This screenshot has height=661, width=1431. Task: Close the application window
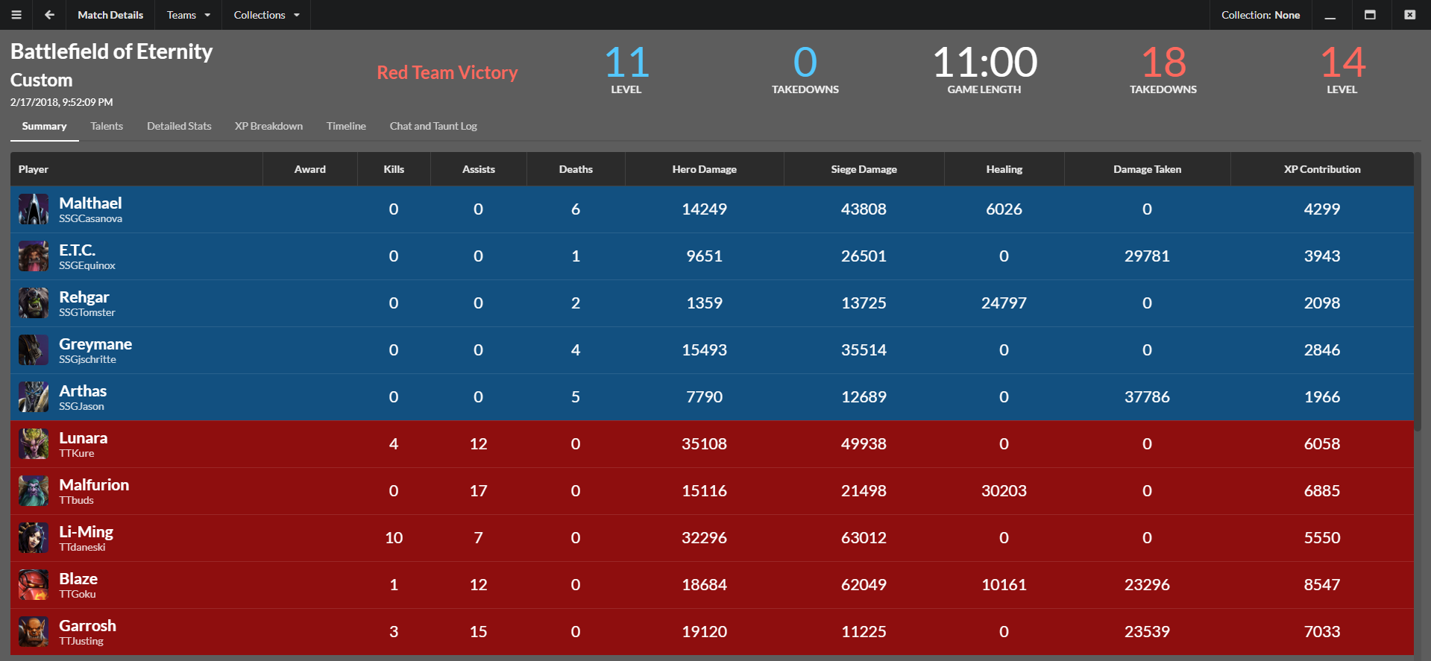click(x=1410, y=15)
